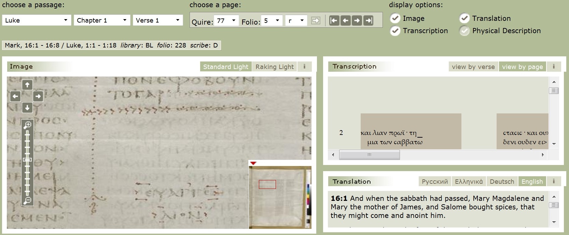569x235 pixels.
Task: Open the Chapter 1 dropdown
Action: click(102, 20)
